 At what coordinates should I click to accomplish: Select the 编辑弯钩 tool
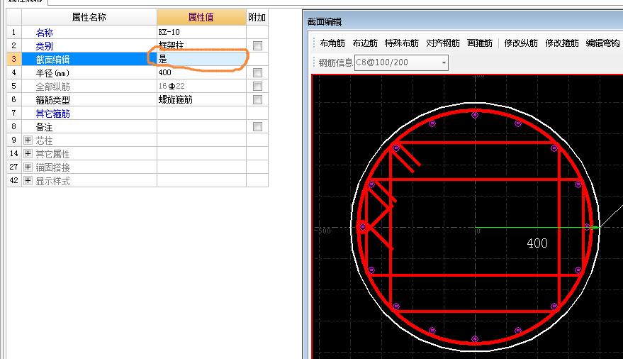pyautogui.click(x=602, y=43)
